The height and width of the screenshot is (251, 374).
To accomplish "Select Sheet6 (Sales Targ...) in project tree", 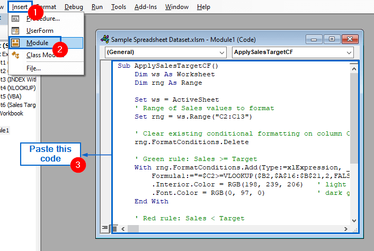I will point(17,105).
